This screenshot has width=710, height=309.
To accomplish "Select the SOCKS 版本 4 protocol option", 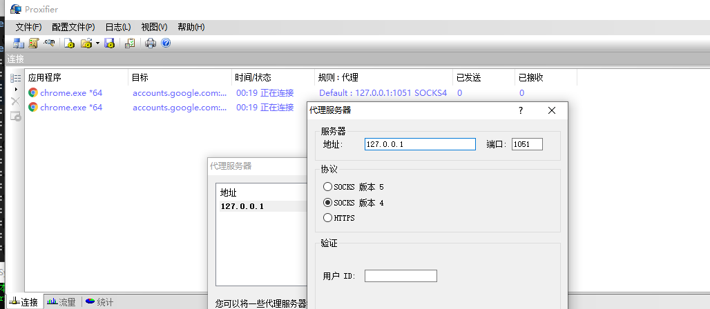I will pos(327,203).
